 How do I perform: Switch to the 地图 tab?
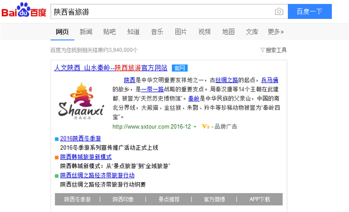[x=228, y=32]
